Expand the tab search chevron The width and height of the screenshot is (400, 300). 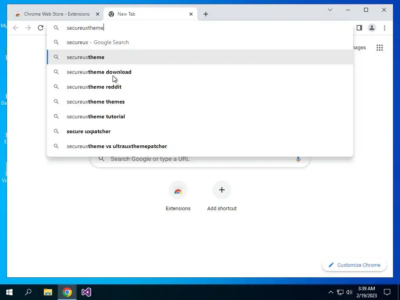330,10
